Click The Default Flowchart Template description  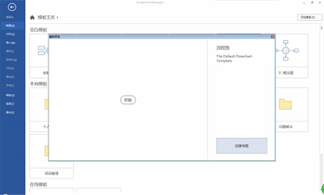click(234, 58)
